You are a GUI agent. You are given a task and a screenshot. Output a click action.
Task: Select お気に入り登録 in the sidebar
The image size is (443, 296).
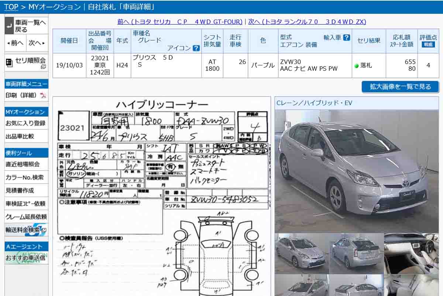tap(26, 123)
